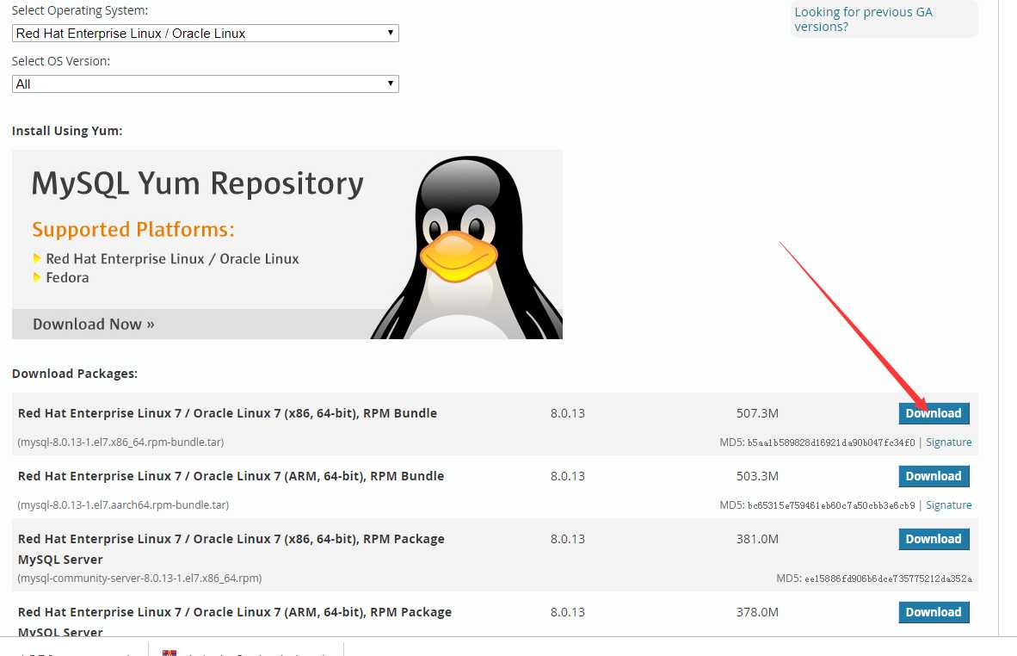
Task: Open Signature link for x86_64 rpm-bundle
Action: click(948, 442)
